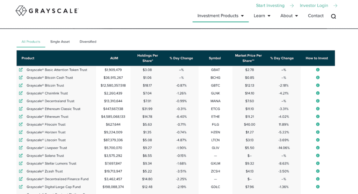Open external link icon for Ethereum Classic Trust
Image resolution: width=358 pixels, height=194 pixels.
[x=21, y=109]
